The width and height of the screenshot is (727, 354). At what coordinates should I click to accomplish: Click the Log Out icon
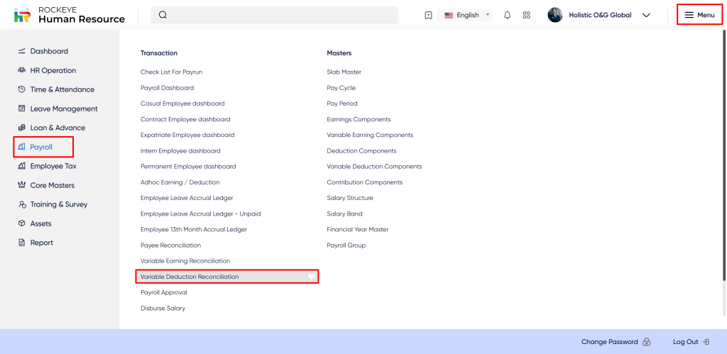pos(706,342)
